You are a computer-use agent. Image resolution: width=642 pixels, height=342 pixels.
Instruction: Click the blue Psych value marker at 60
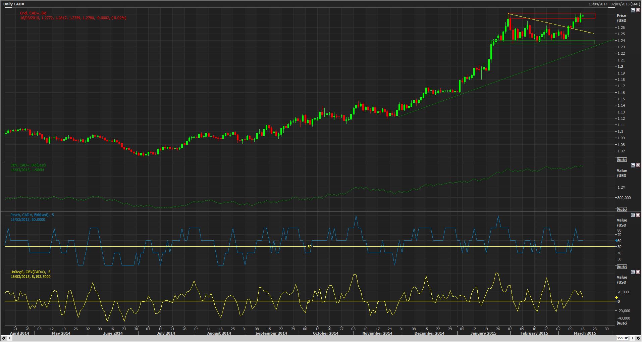616,241
